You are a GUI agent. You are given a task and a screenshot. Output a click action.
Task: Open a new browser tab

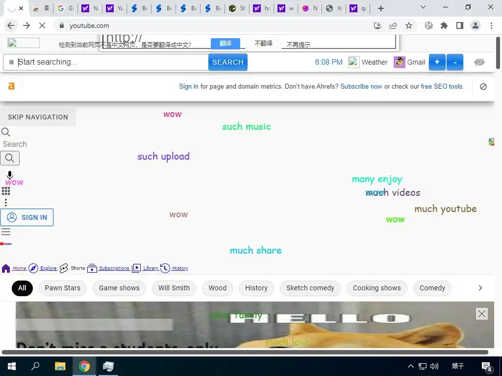[380, 8]
